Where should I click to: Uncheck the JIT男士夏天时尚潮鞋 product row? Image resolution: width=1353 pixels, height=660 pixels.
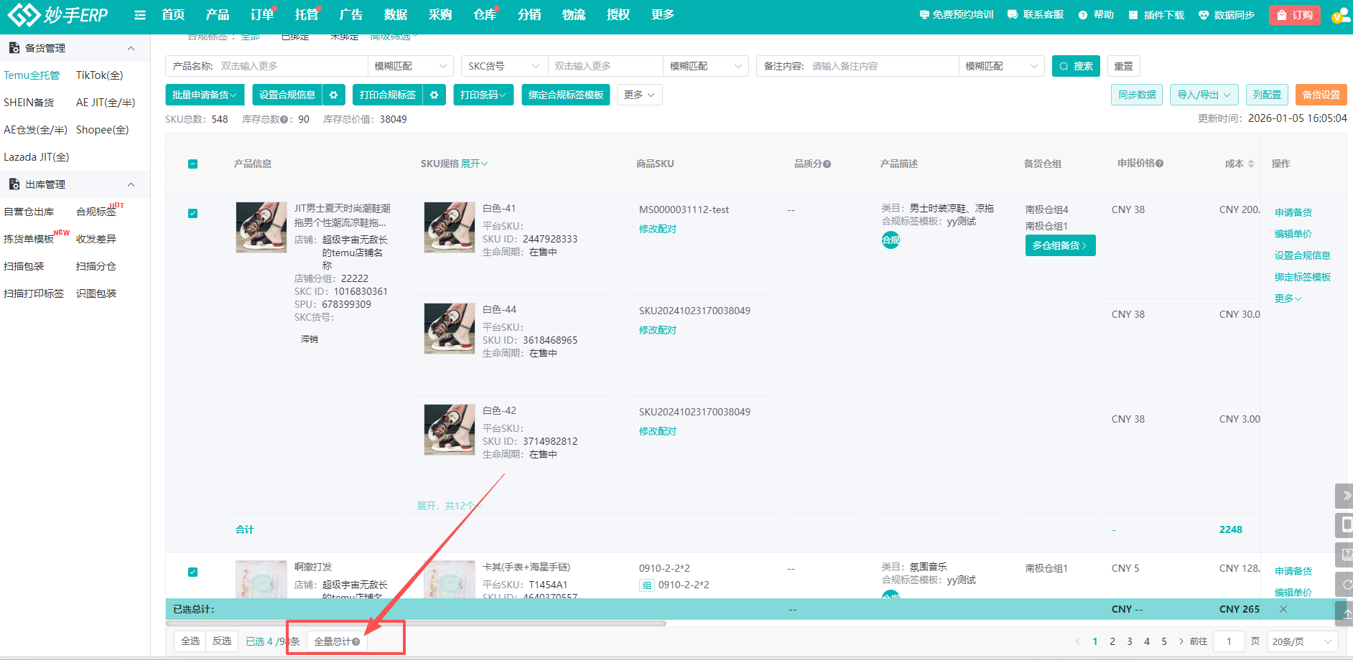[x=192, y=213]
